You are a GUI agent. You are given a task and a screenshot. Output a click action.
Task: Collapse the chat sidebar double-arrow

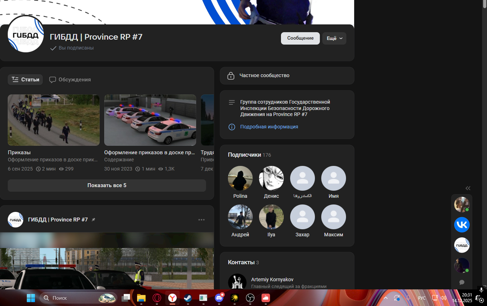[468, 188]
